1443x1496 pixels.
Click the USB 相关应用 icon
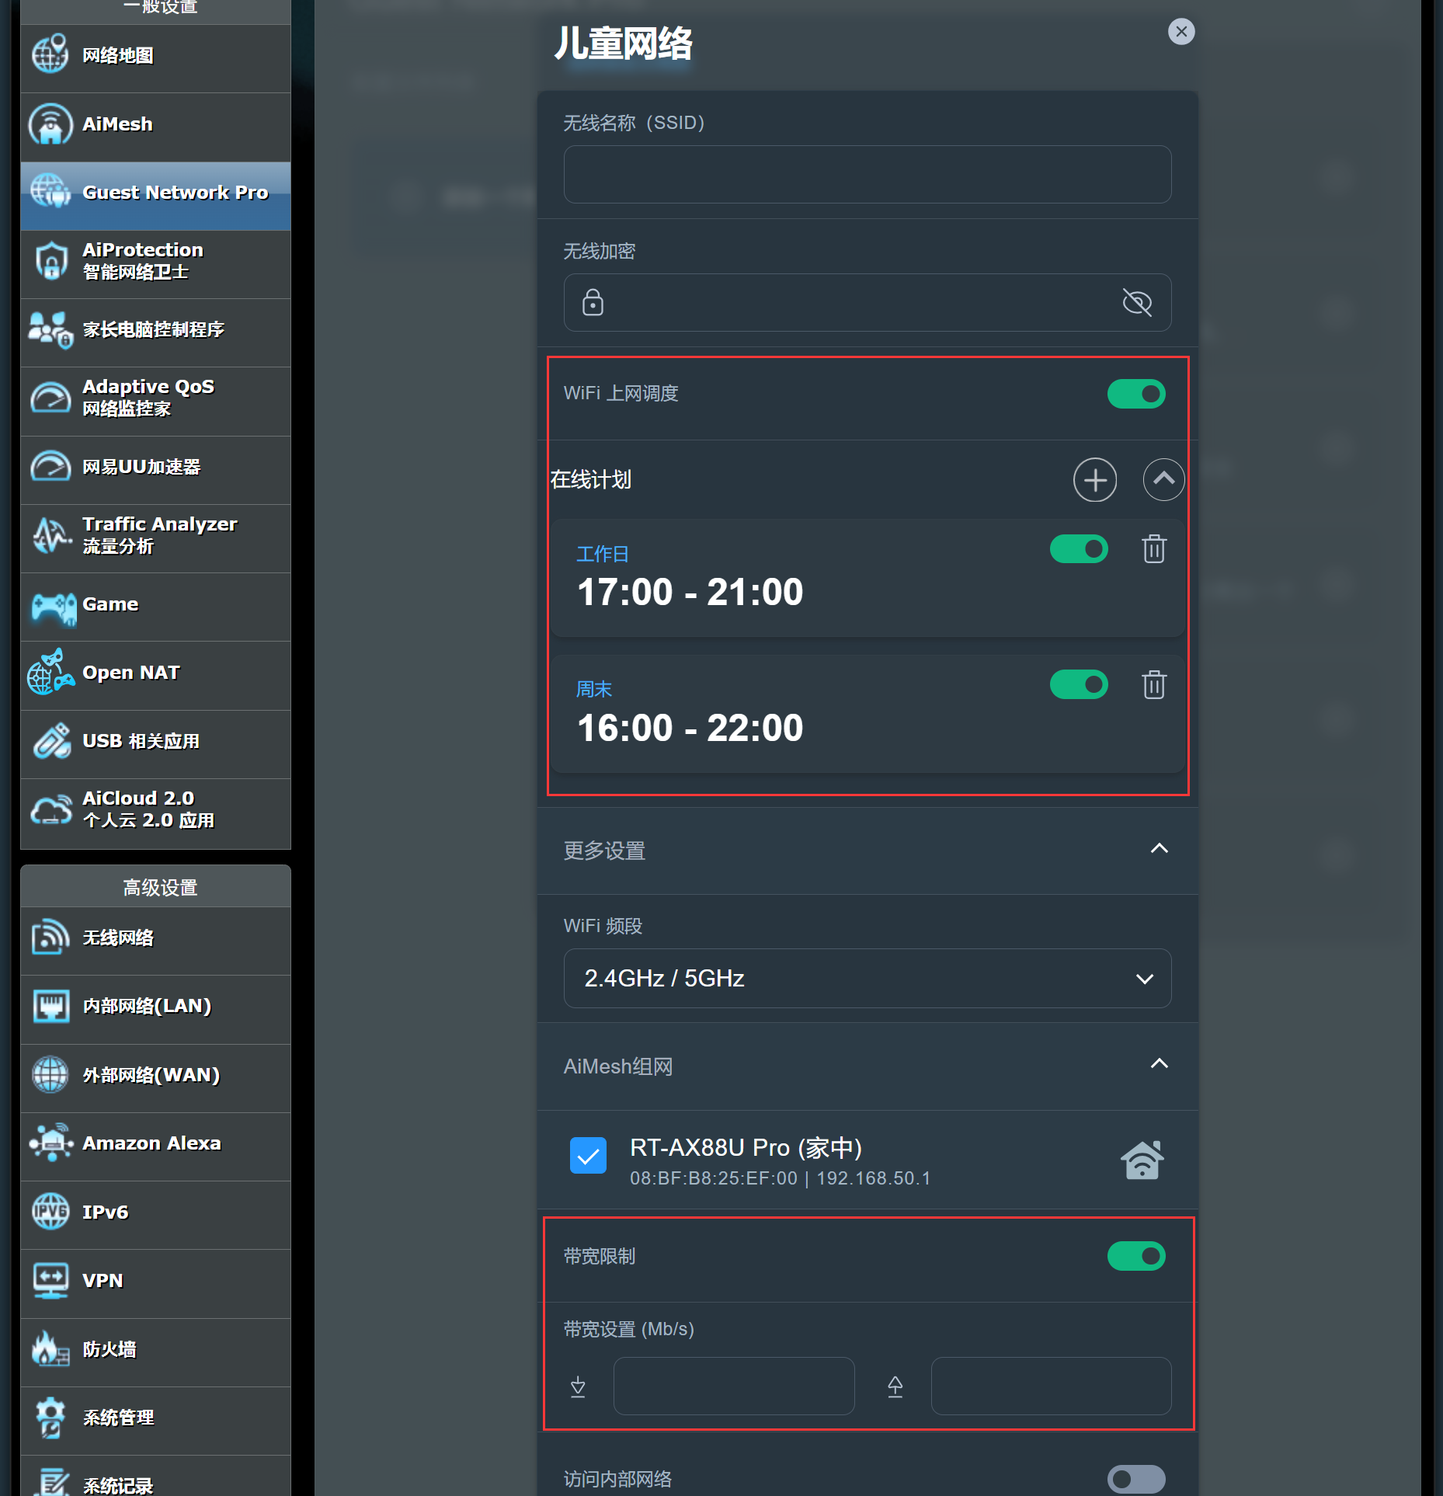tap(50, 740)
